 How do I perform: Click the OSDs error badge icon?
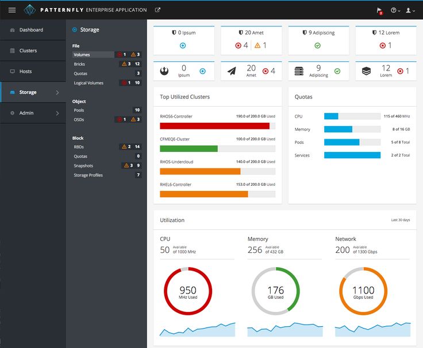click(x=120, y=119)
